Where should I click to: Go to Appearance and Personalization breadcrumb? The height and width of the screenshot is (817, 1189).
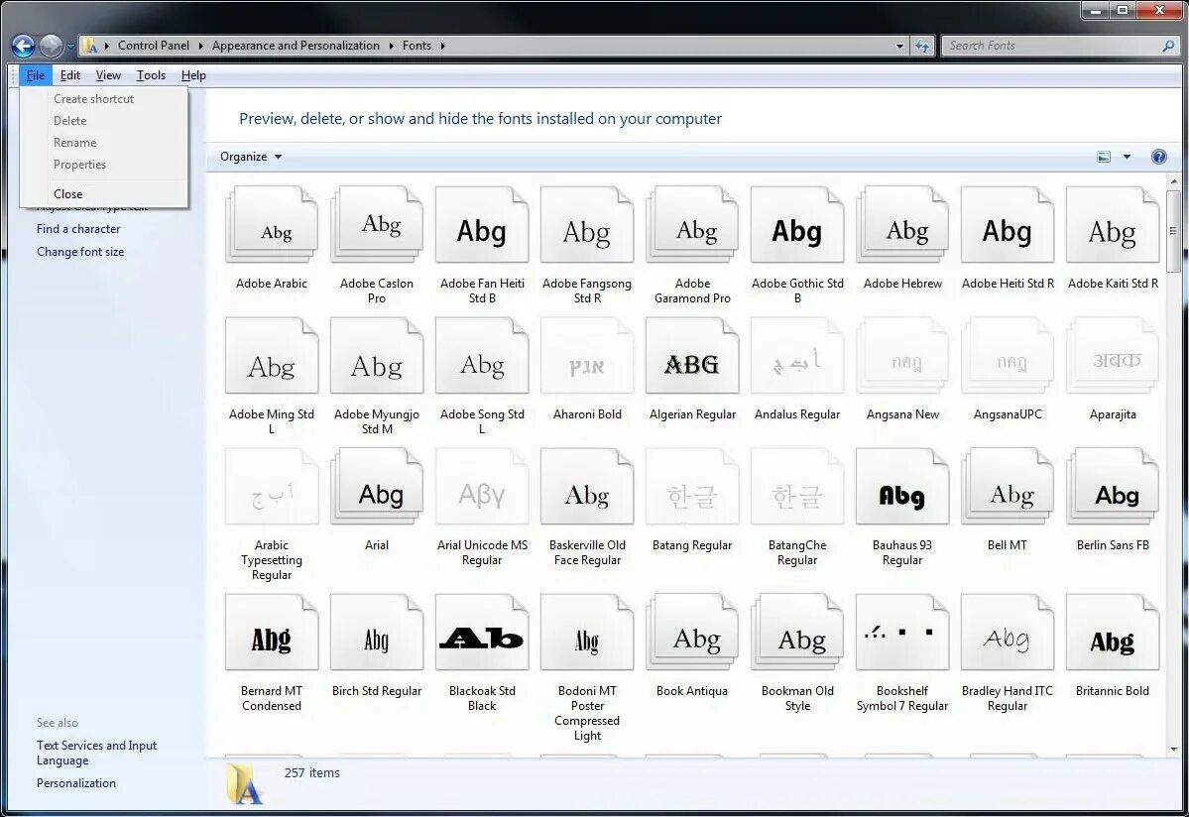296,46
